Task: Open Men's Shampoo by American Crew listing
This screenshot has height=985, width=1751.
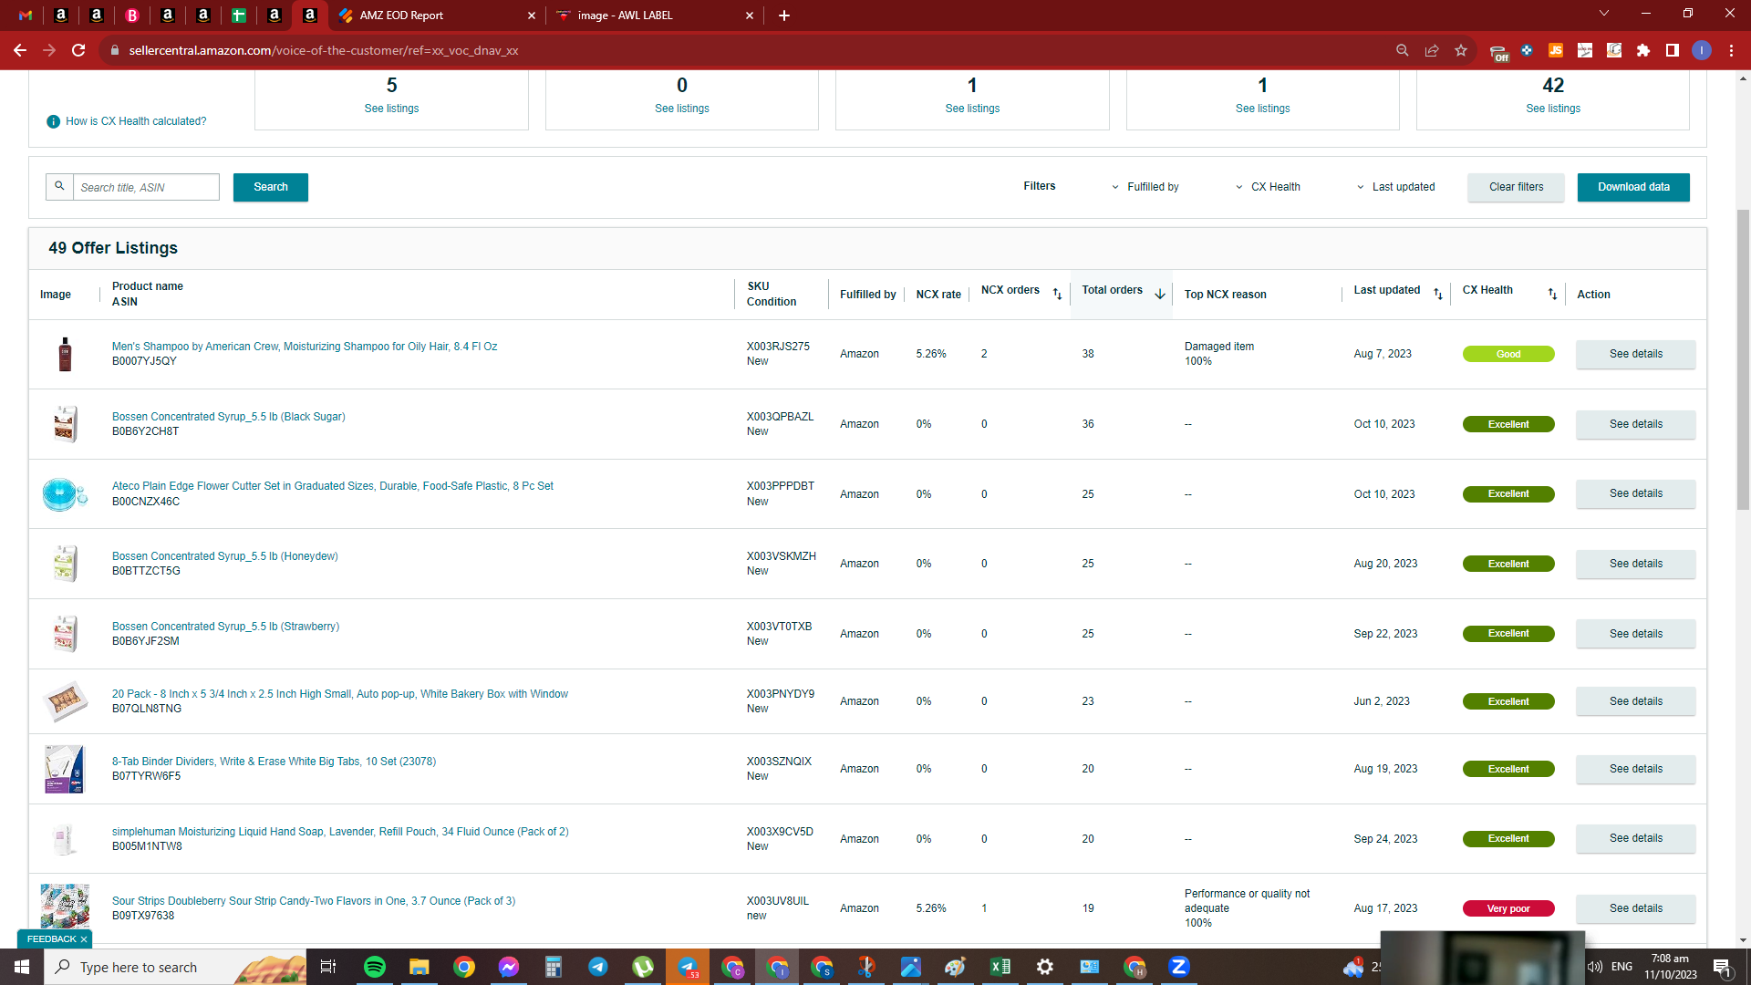Action: point(305,347)
